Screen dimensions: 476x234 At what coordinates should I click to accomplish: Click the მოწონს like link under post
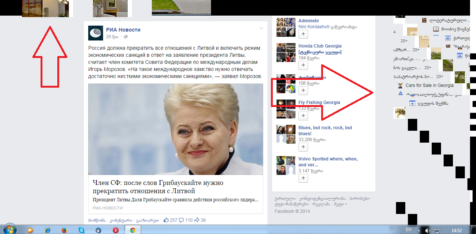[x=97, y=220]
